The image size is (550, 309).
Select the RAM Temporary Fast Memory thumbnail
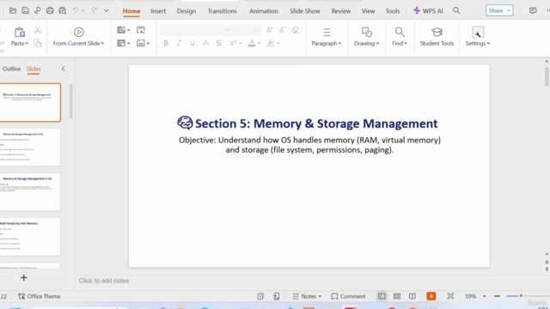[30, 237]
